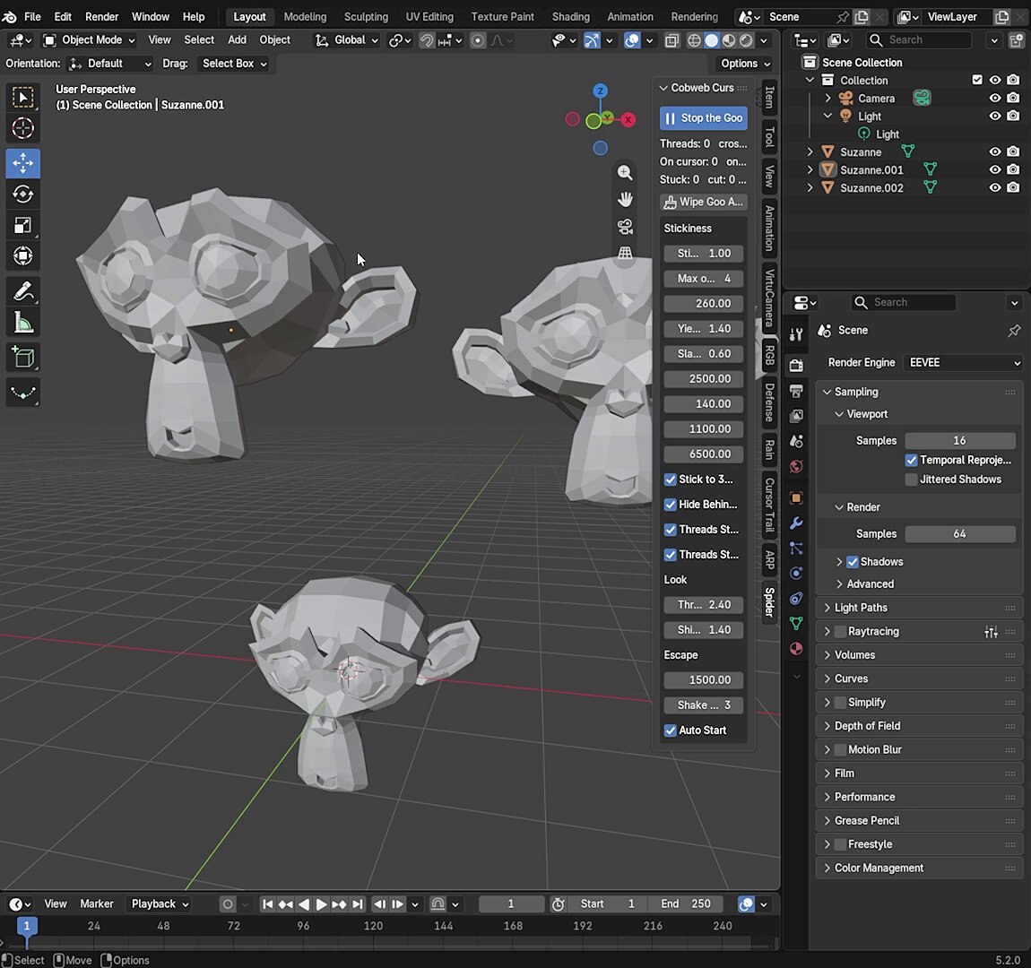Pin the Scene properties panel

[x=1014, y=331]
